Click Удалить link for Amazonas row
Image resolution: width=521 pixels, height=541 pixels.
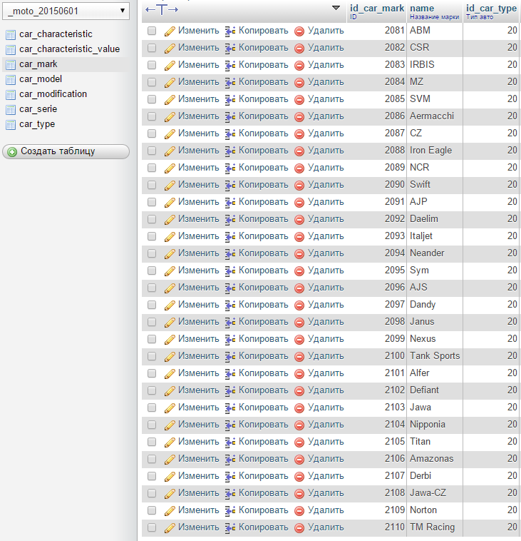[326, 459]
